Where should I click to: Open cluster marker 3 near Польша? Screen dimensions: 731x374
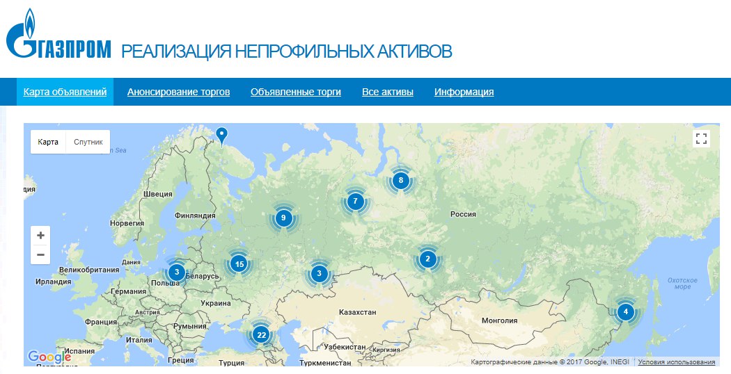(176, 272)
